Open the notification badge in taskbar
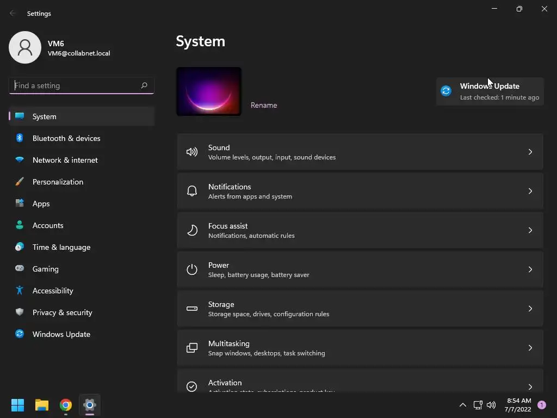Viewport: 557px width, 418px height. [542, 405]
